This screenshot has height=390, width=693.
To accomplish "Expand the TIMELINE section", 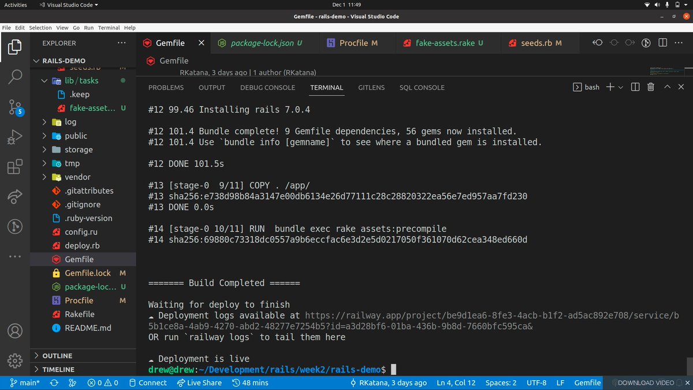I will tap(83, 369).
